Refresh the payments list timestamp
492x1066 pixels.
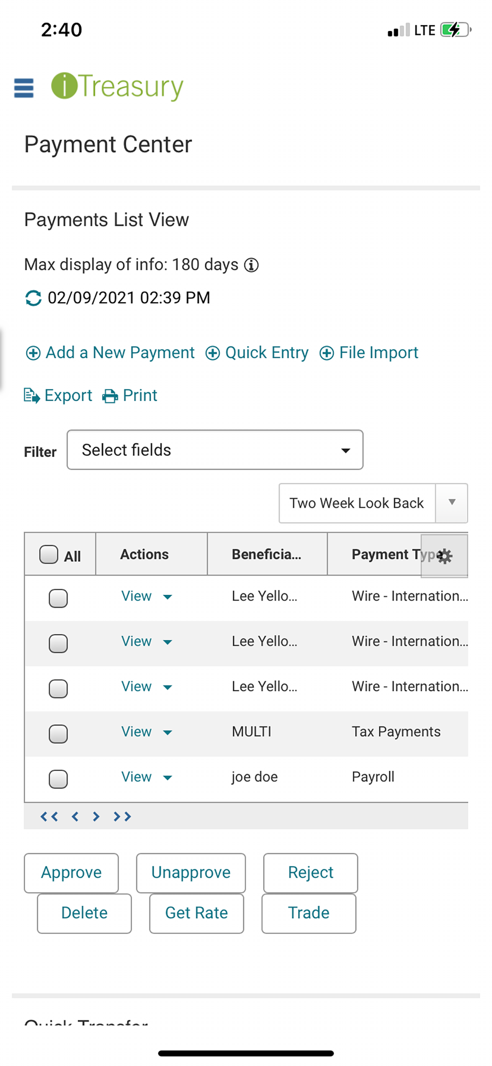(33, 298)
